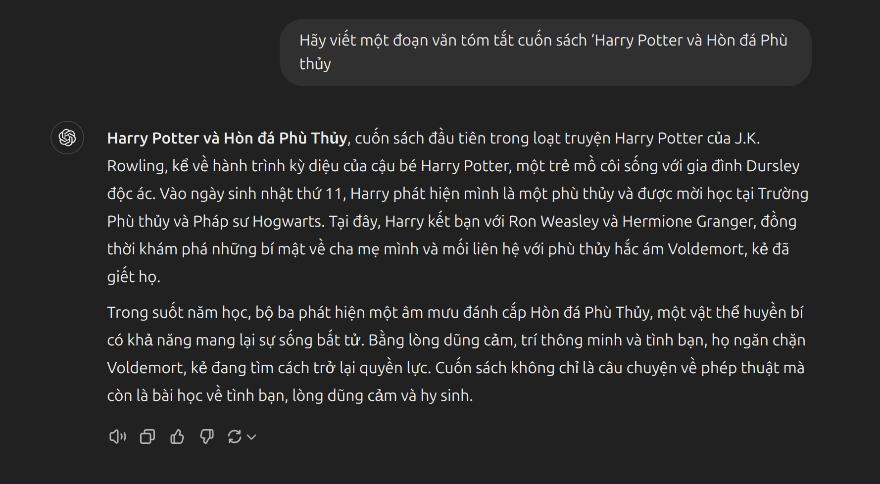Click 'hy sinh.' at the end of the response
The height and width of the screenshot is (484, 880).
click(447, 395)
